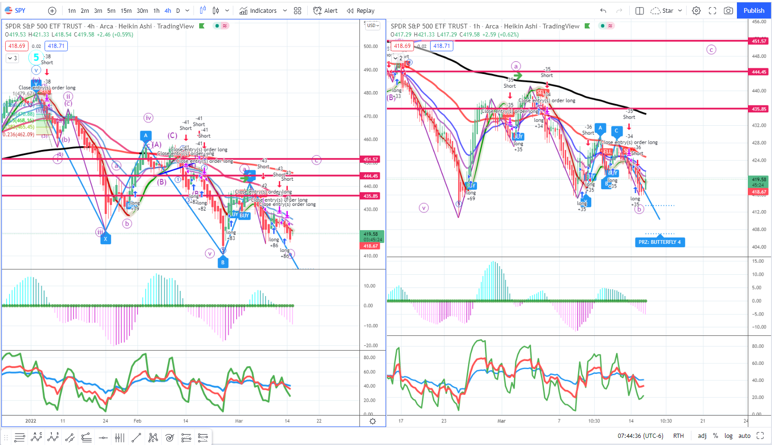Click the blue 418.71 buy price on left chart
This screenshot has height=445, width=772.
pyautogui.click(x=56, y=46)
